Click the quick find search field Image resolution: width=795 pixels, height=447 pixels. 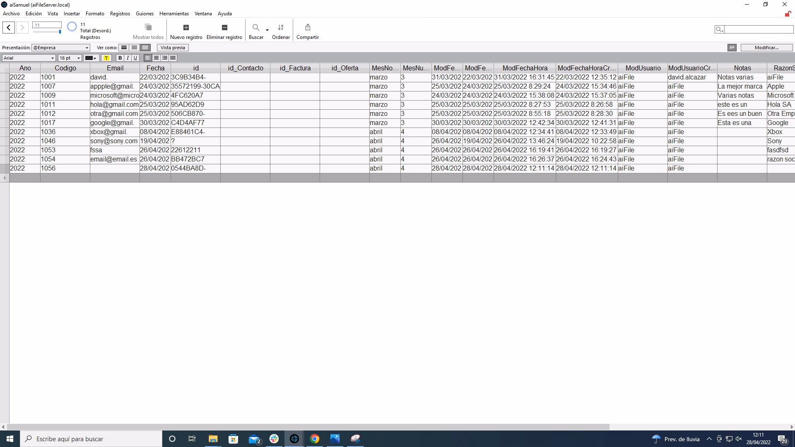(x=759, y=29)
